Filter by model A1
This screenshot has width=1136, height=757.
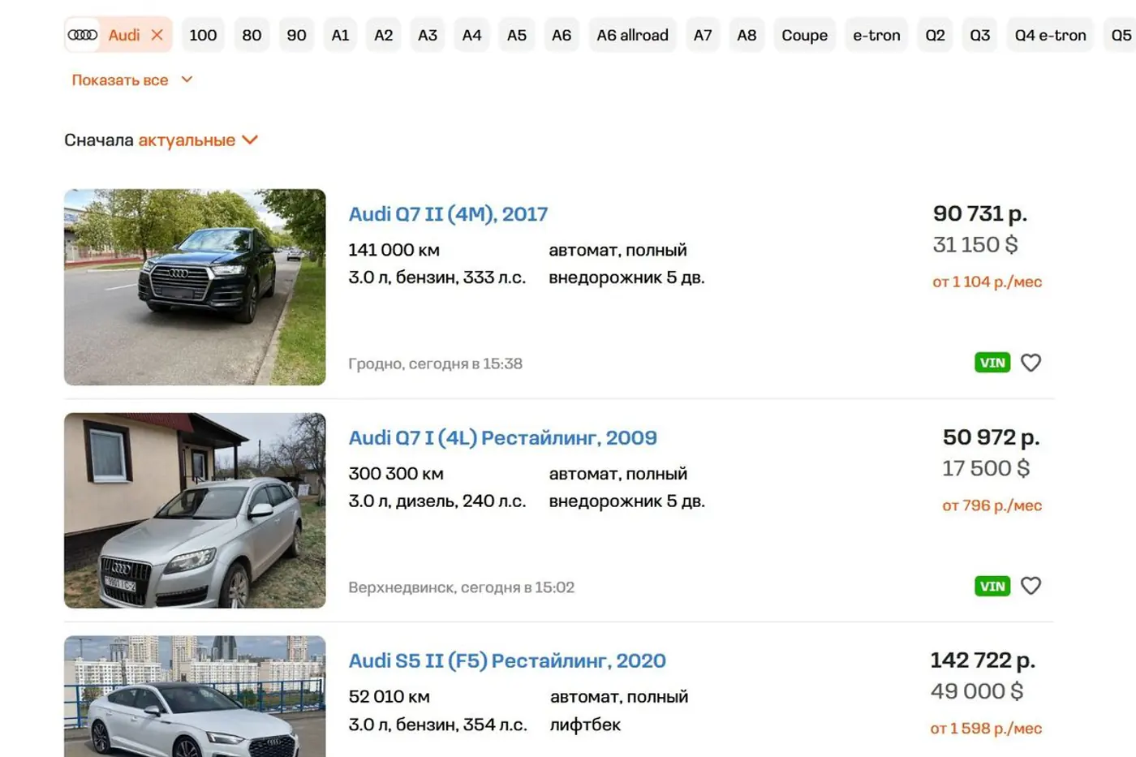coord(340,35)
